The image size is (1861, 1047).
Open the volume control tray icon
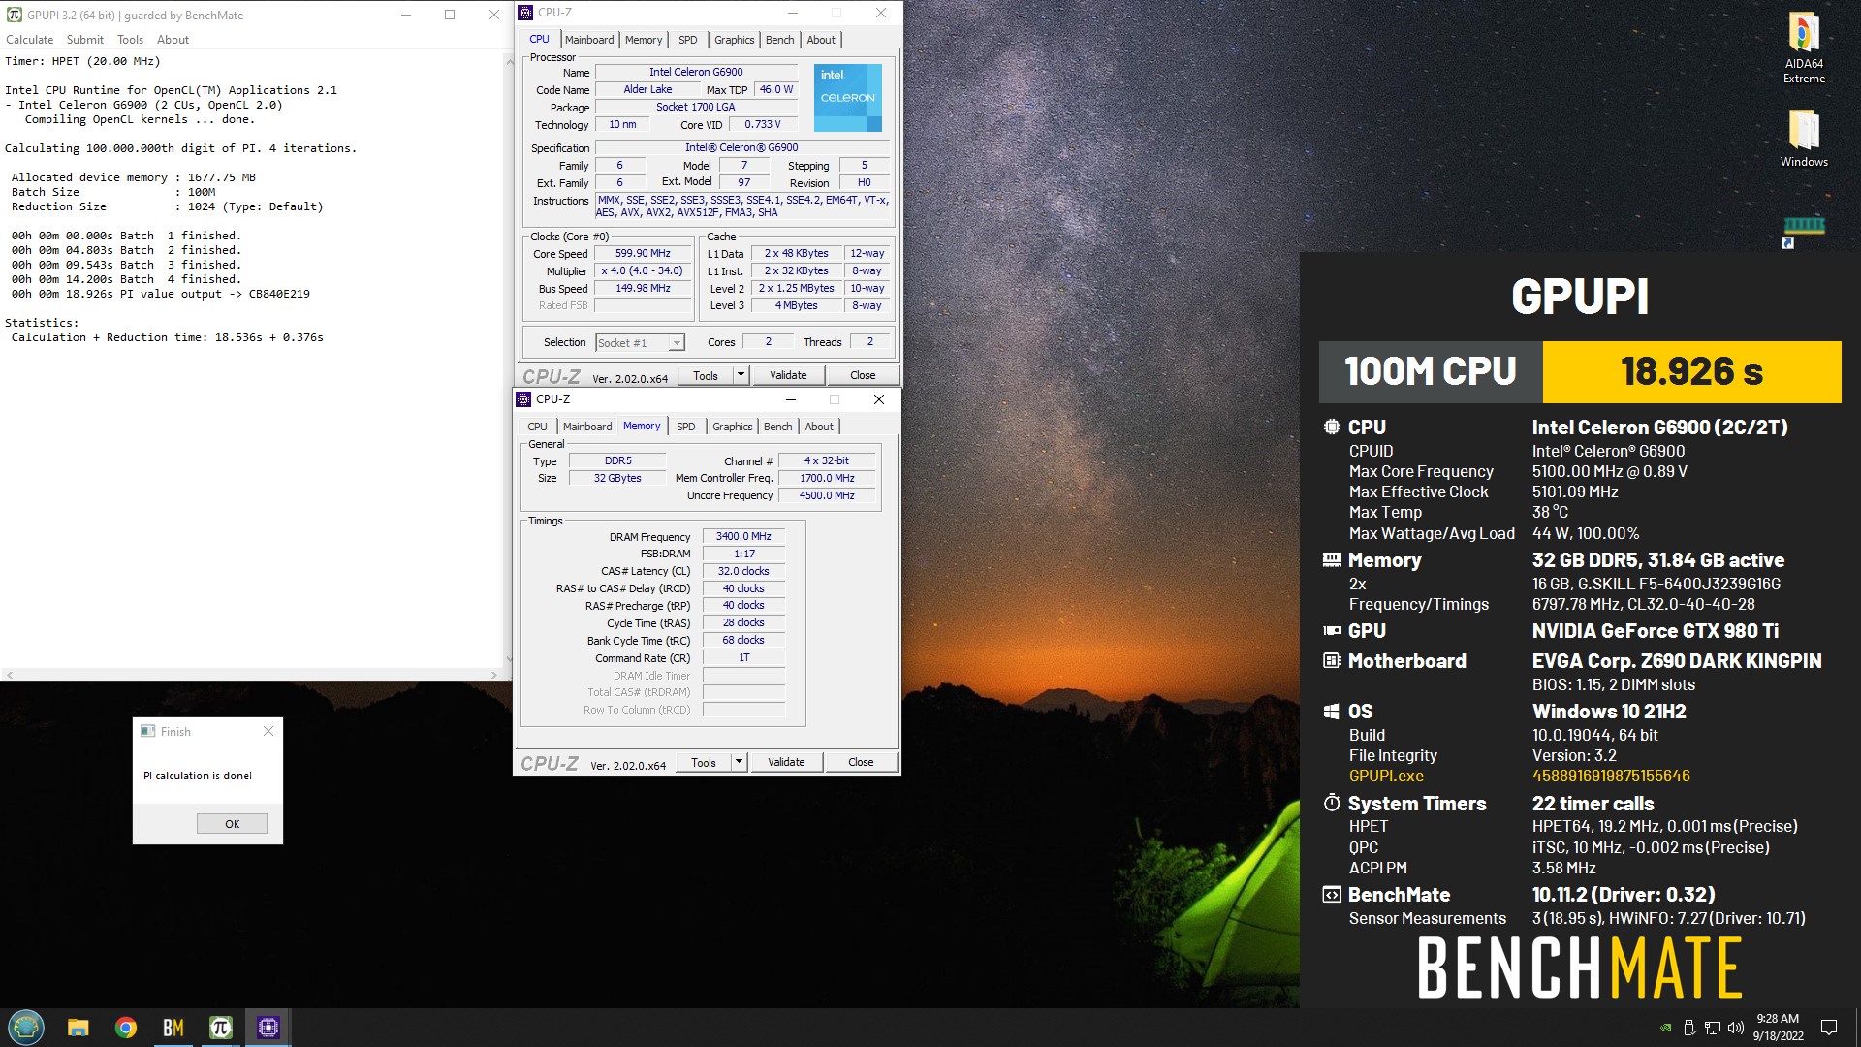click(x=1736, y=1028)
